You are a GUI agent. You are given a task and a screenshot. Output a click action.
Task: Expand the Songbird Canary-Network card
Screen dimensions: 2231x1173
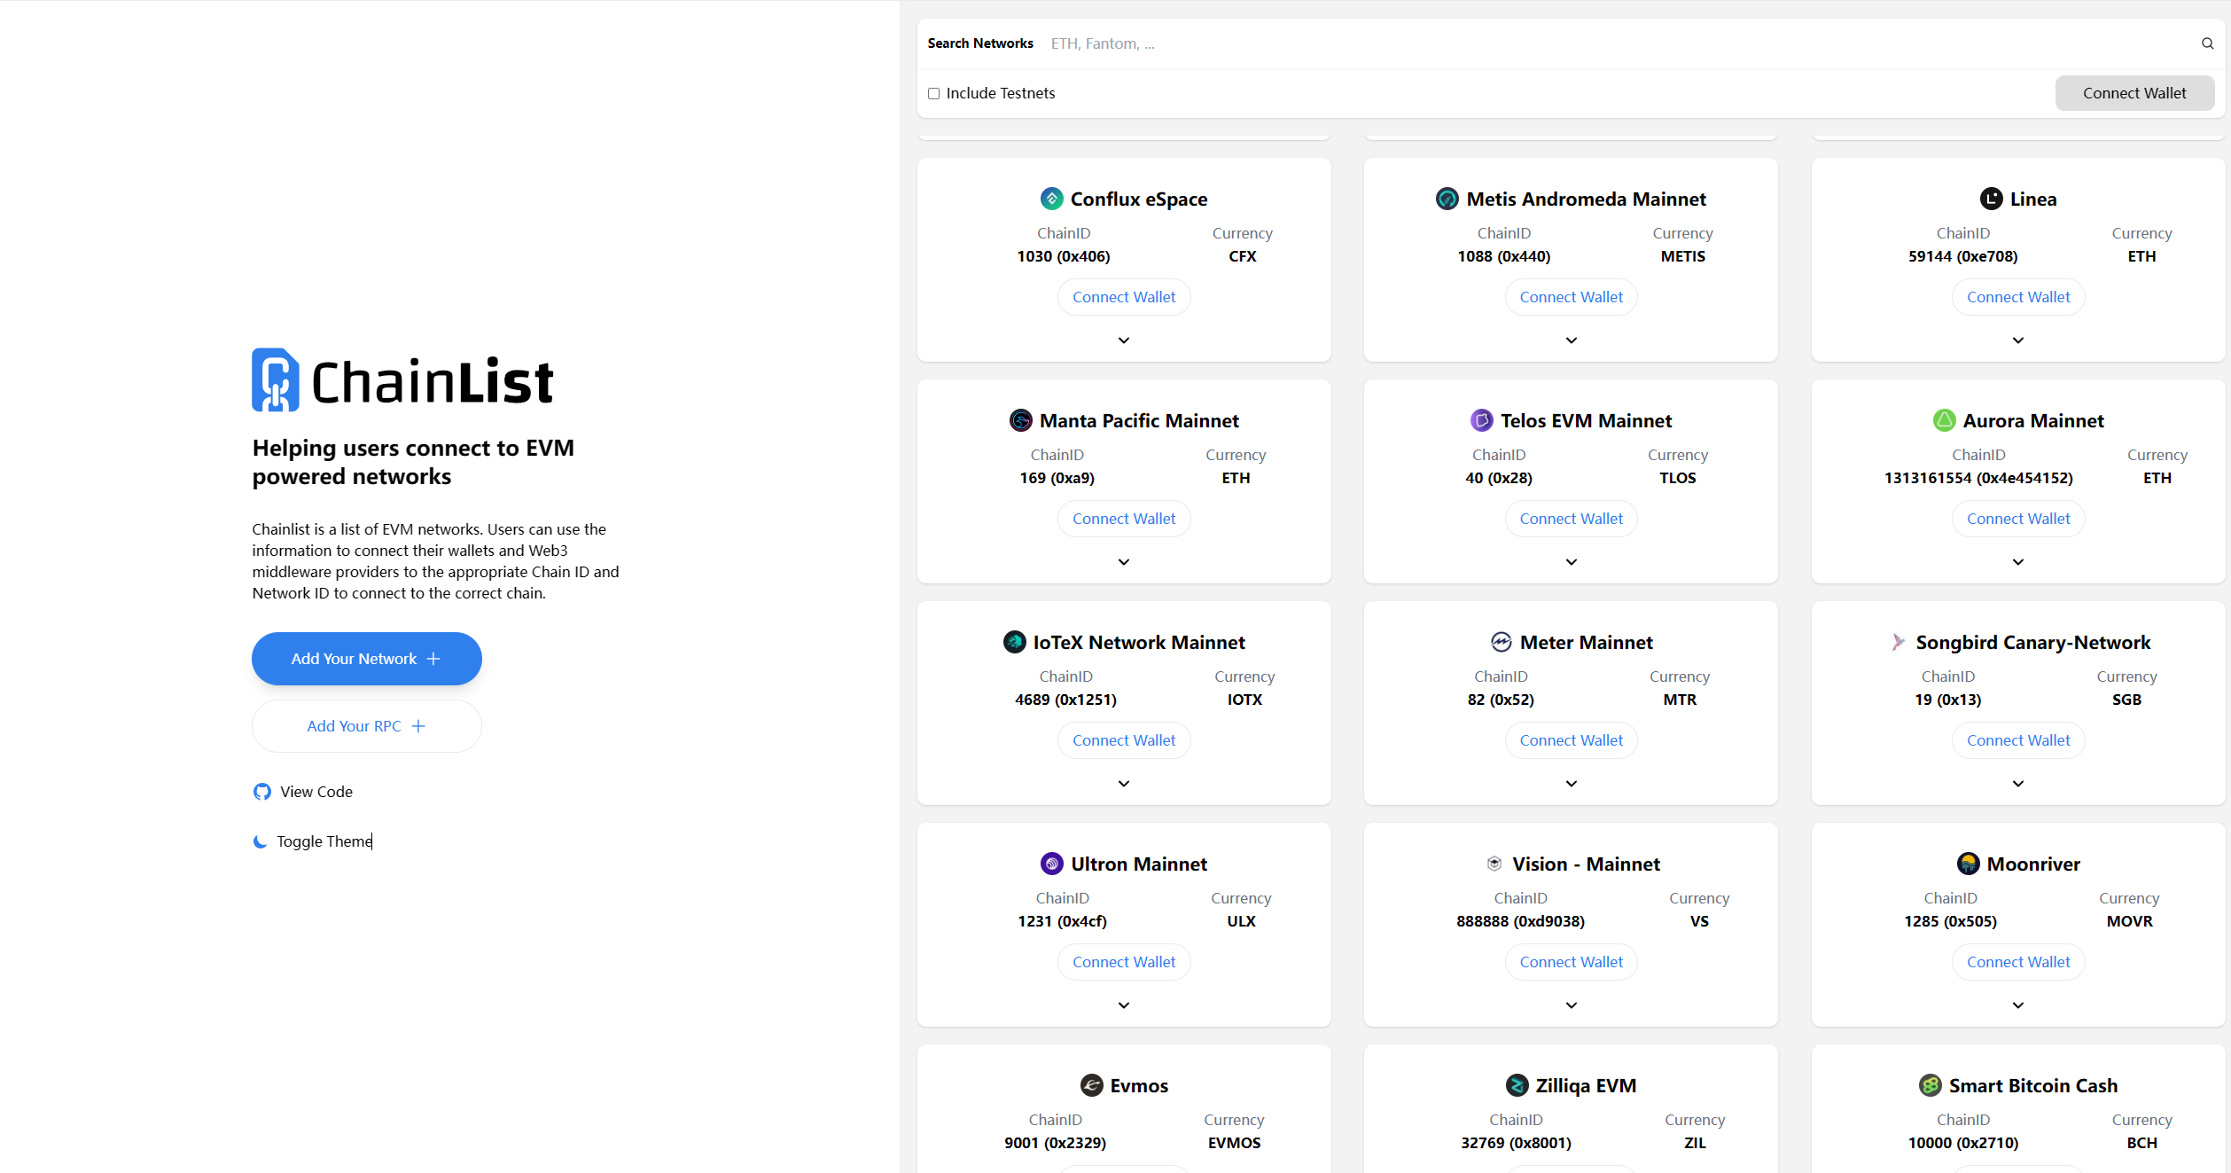[x=2018, y=784]
